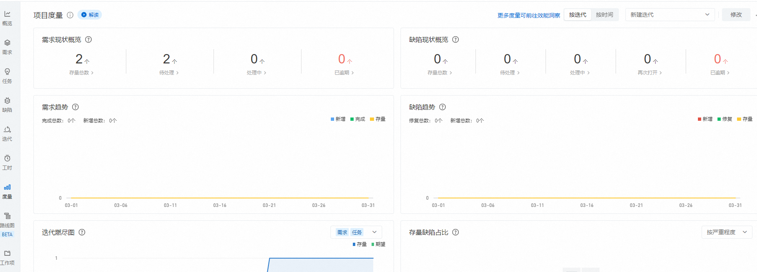
Task: Open the 概览 overview sidebar icon
Action: (7, 14)
